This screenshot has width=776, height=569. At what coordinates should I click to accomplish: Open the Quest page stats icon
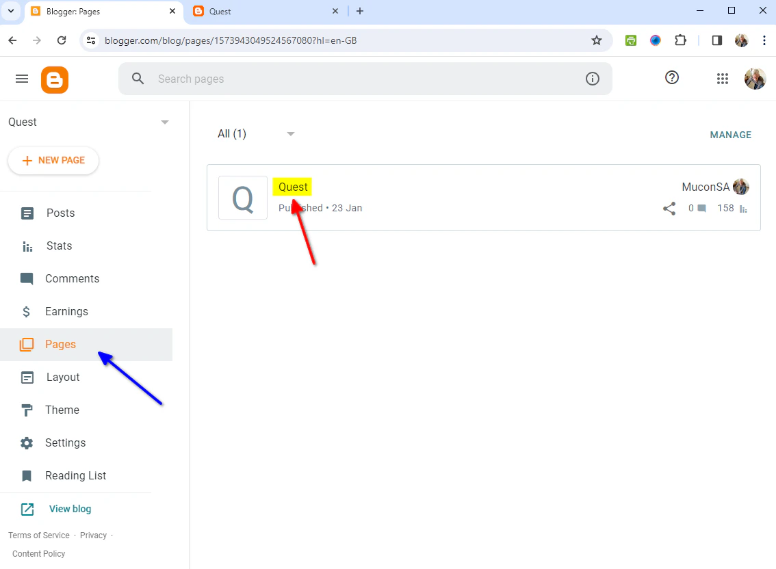(x=745, y=209)
